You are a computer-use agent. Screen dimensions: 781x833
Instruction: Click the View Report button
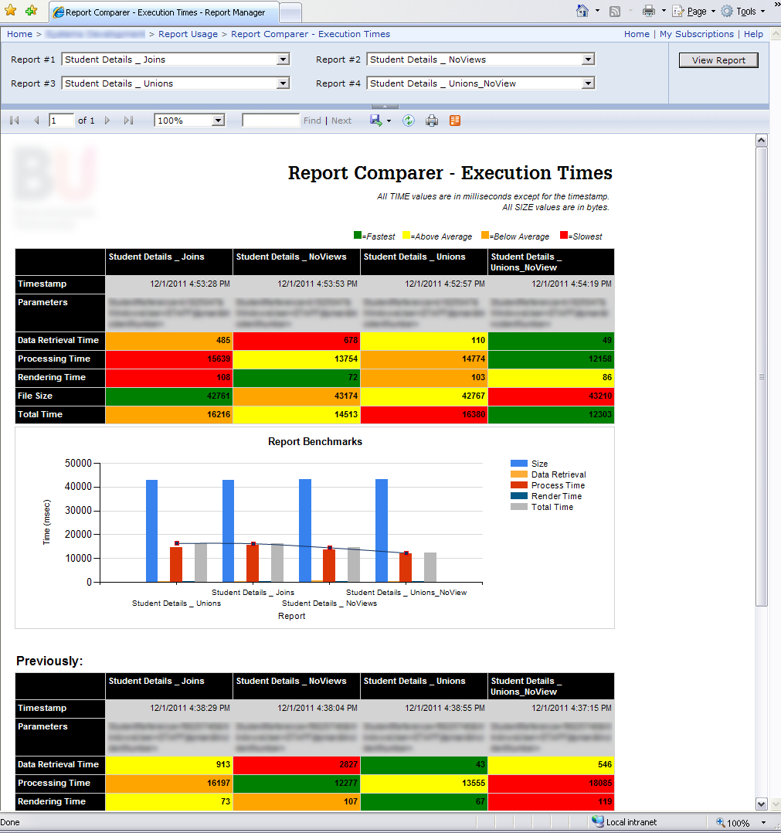click(718, 60)
